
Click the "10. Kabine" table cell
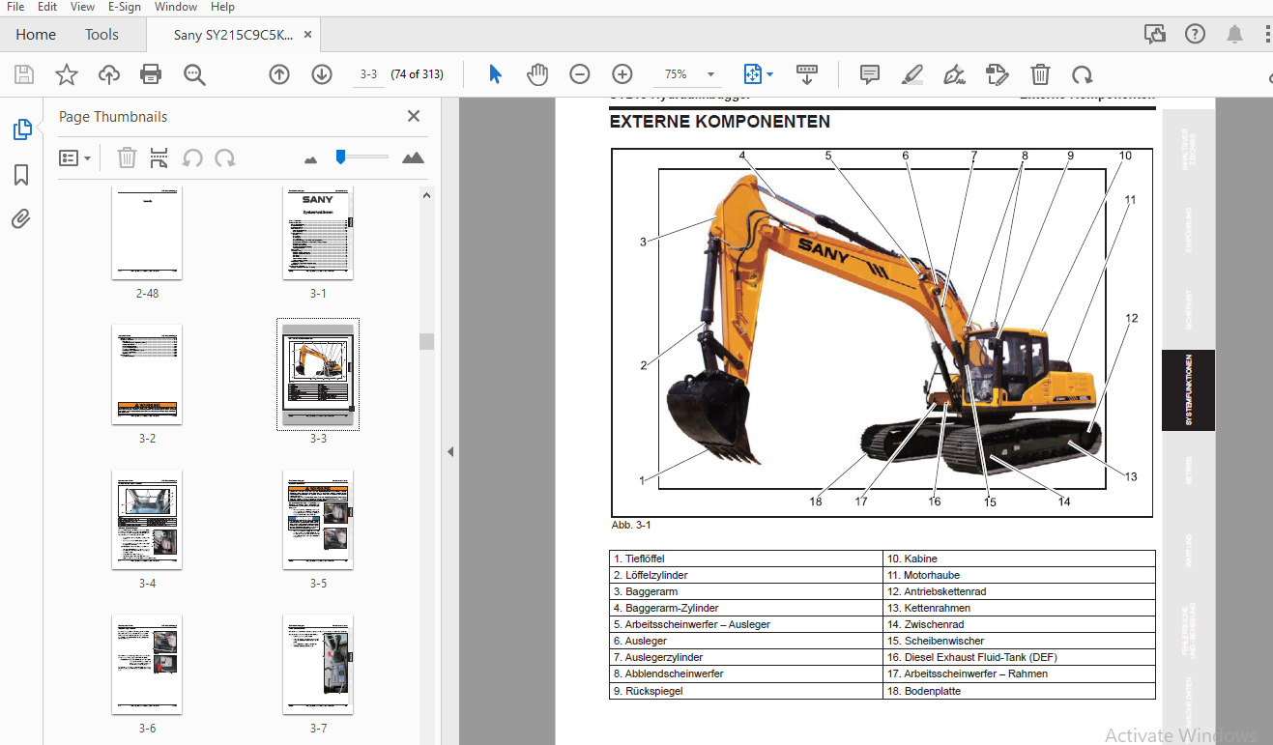[x=1020, y=559]
